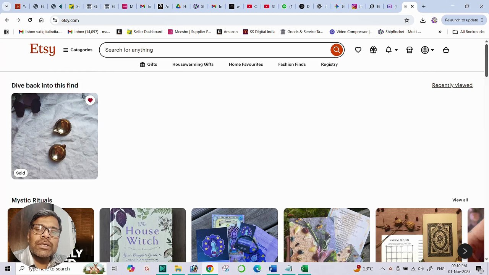
Task: Open Word from the taskbar
Action: point(273,269)
